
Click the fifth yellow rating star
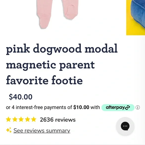pos(34,119)
